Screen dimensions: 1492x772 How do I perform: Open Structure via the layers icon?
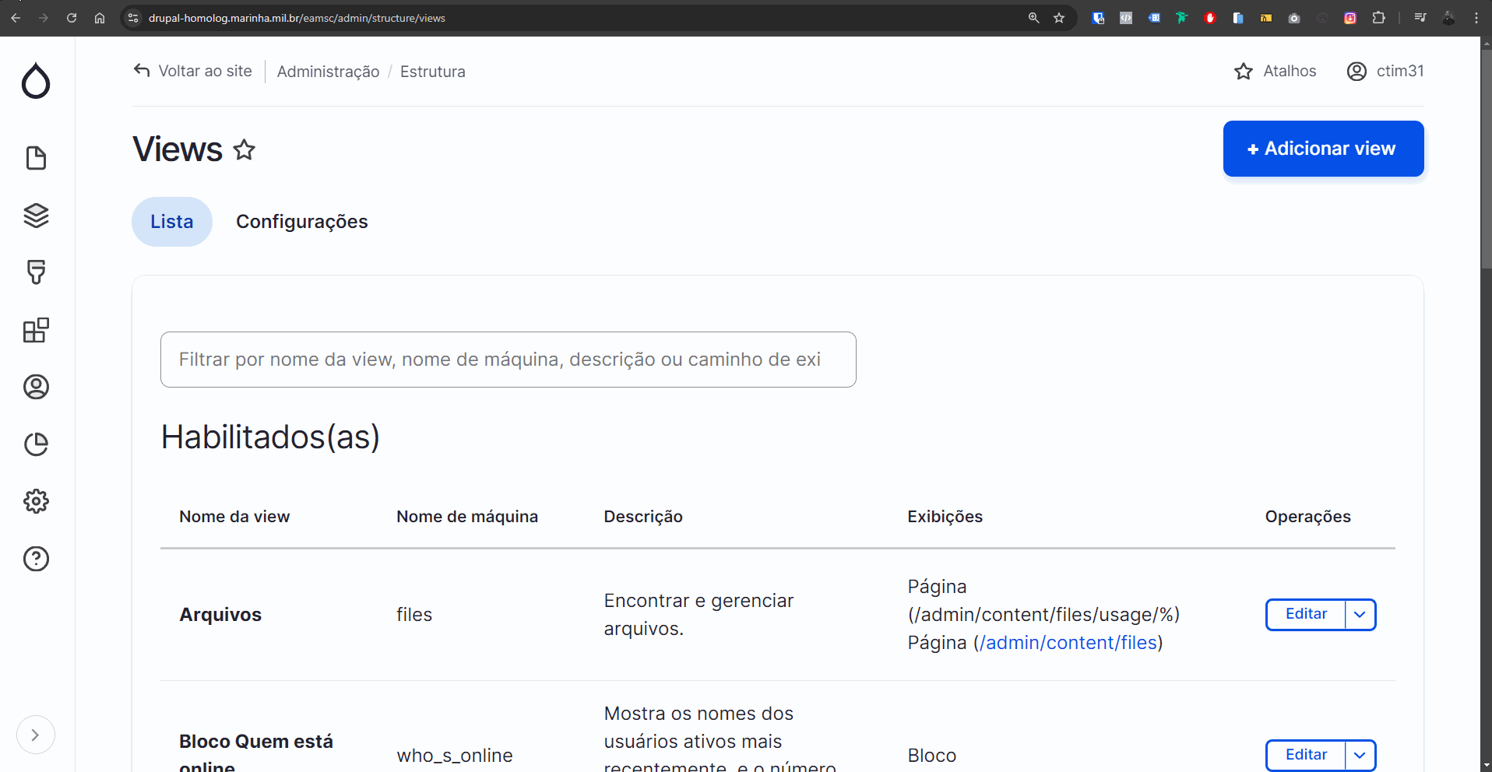pyautogui.click(x=36, y=216)
